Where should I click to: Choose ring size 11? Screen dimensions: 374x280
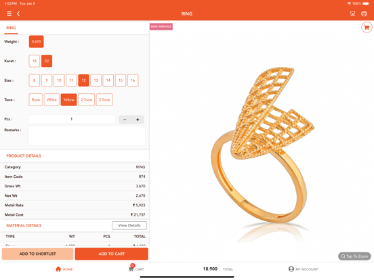point(71,80)
